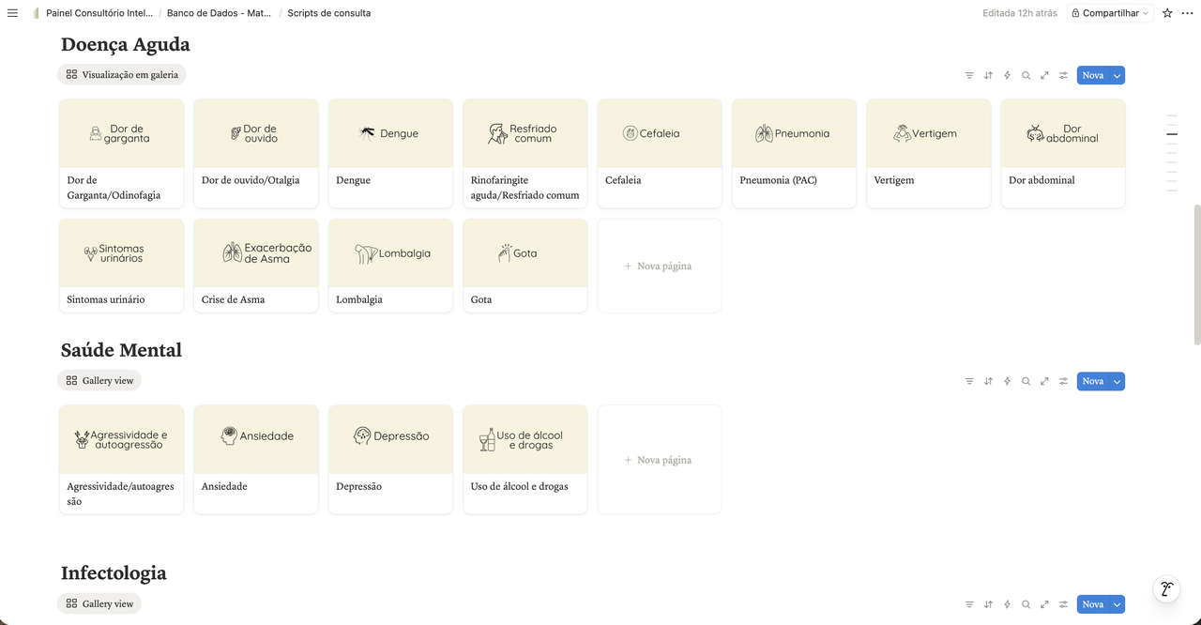Click filter icon in Doença Aguda toolbar
Viewport: 1201px width, 625px height.
969,76
